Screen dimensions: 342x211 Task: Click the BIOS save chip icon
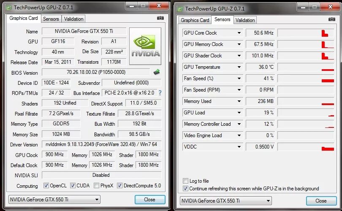tap(157, 72)
